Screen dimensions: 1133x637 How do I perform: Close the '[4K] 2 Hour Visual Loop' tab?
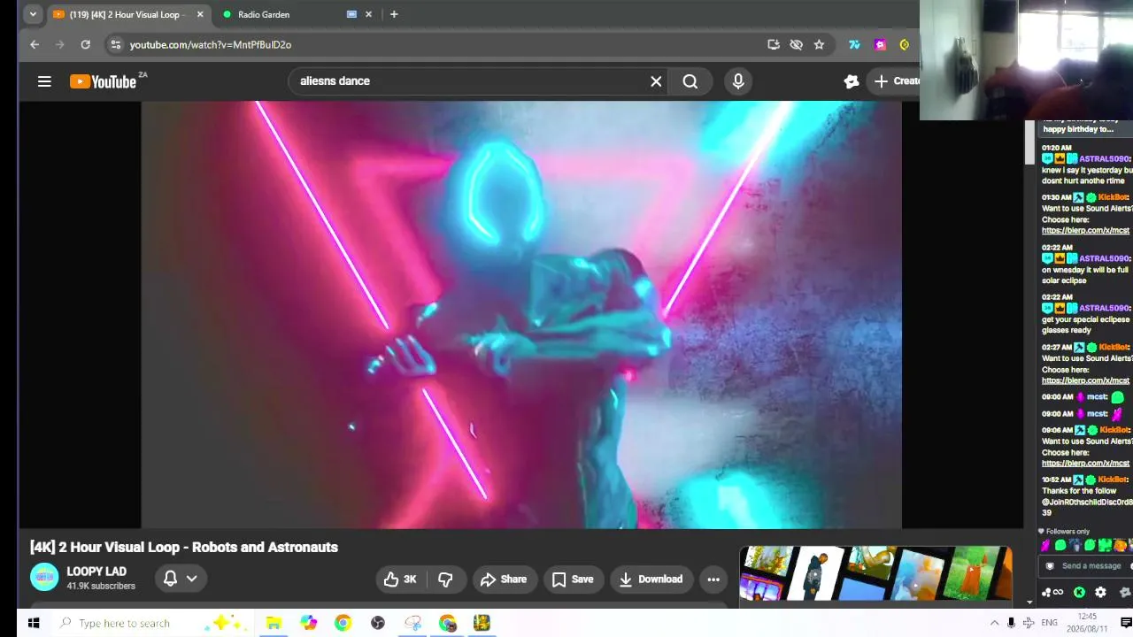200,14
